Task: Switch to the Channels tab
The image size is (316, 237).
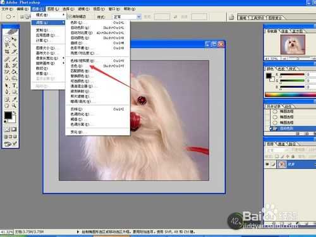Action: (x=282, y=144)
